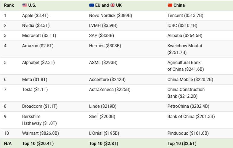
Task: Select the Alibaba ($264.5B) cell
Action: tap(185, 35)
